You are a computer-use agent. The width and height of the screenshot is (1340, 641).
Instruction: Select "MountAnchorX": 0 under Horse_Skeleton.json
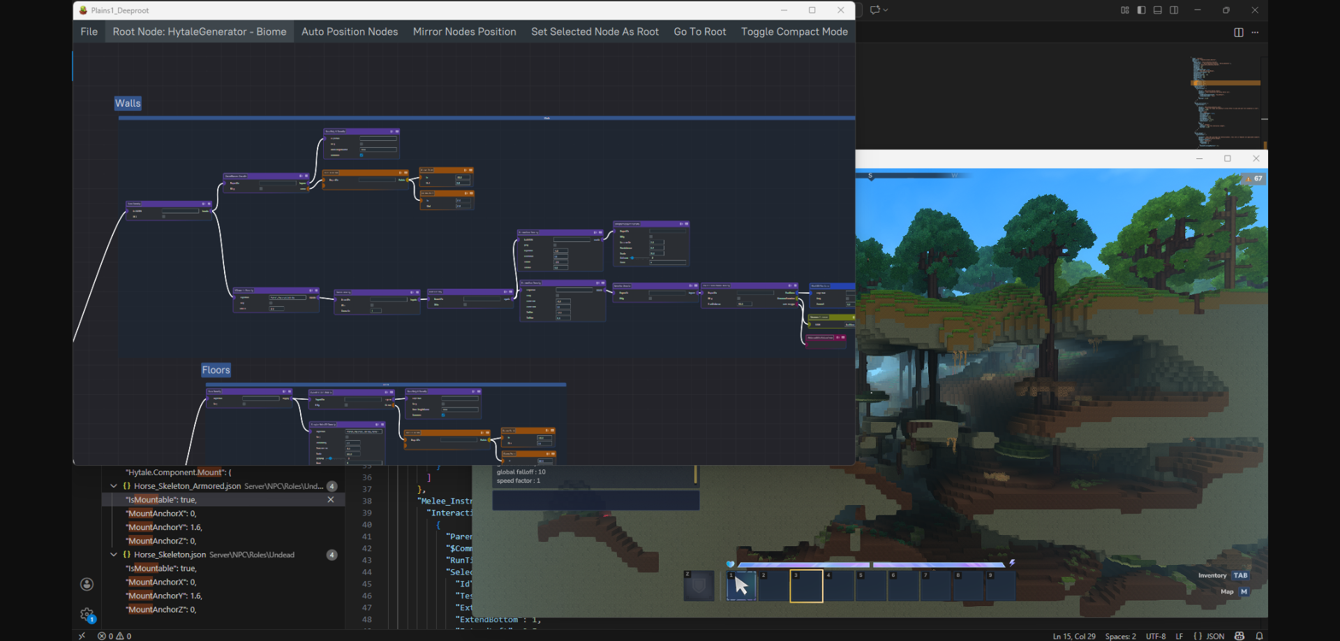(x=161, y=582)
